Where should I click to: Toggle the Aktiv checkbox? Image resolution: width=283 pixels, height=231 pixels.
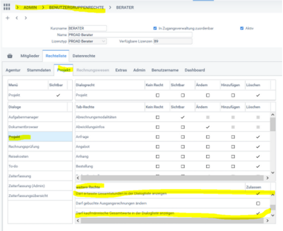tap(242, 28)
